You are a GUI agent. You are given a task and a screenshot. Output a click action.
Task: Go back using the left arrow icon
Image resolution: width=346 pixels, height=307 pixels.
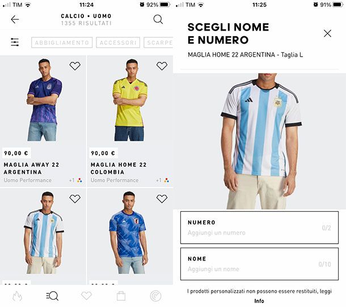click(15, 19)
